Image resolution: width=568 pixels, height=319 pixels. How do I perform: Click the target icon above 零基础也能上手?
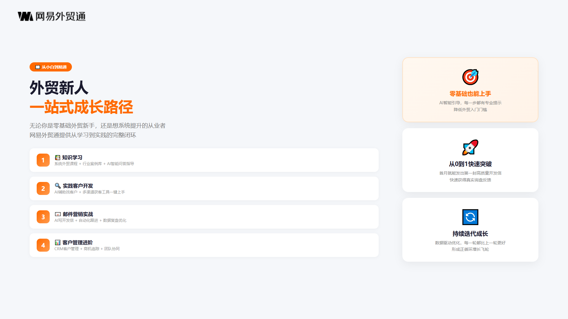(470, 77)
